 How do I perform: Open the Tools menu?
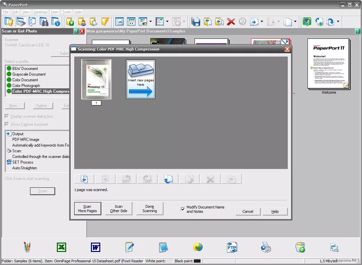tap(67, 12)
